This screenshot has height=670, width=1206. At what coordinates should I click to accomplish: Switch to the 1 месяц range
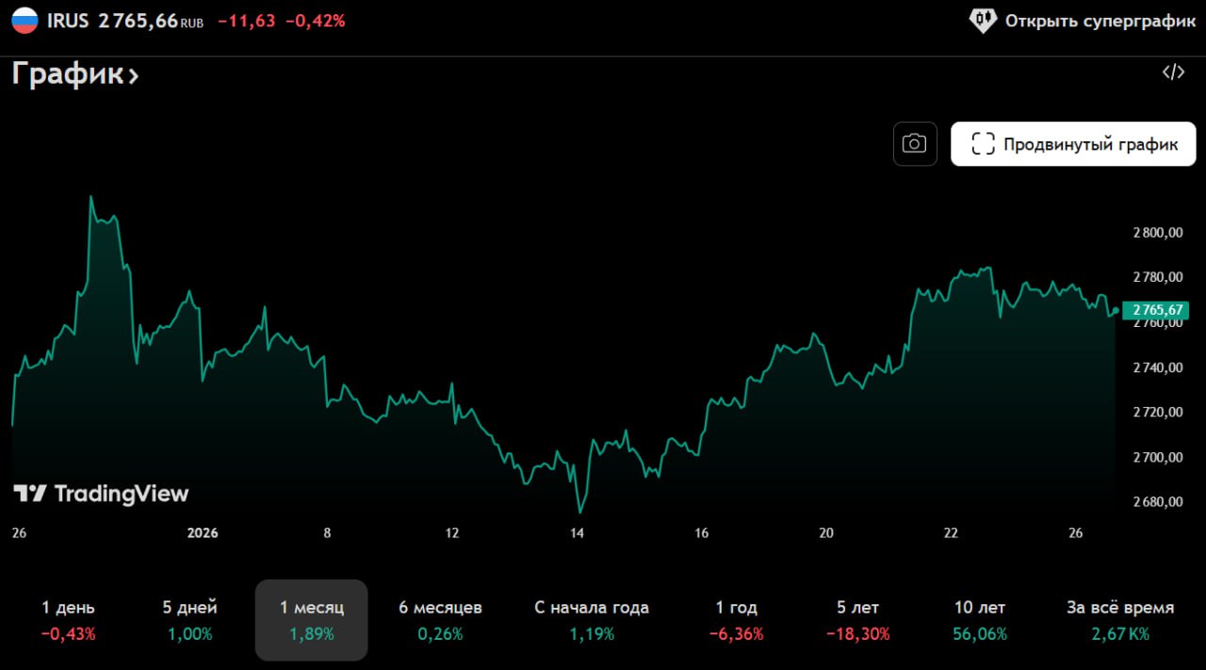(312, 620)
